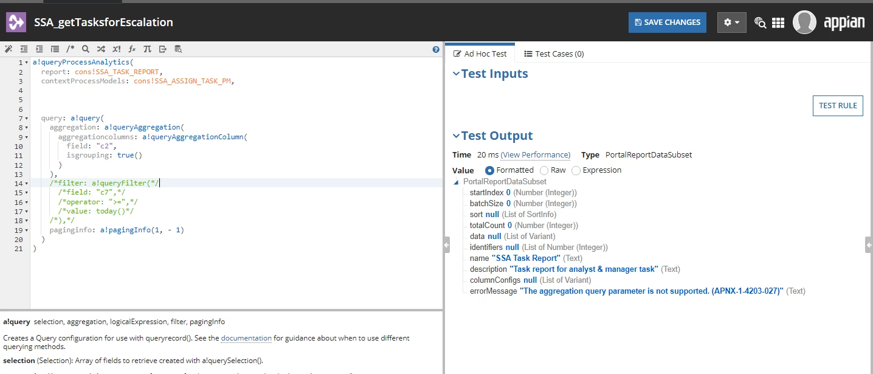Click the pi constant toolbar icon
Viewport: 873px width, 374px height.
coord(147,49)
